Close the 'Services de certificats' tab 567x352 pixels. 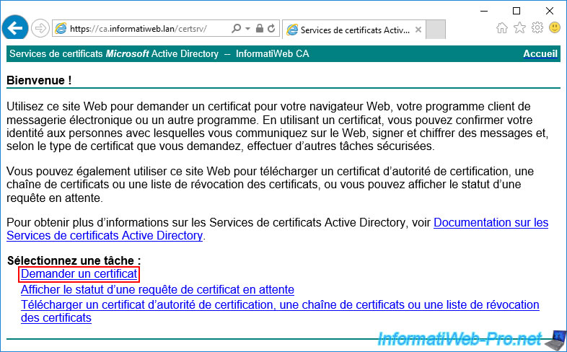coord(418,30)
